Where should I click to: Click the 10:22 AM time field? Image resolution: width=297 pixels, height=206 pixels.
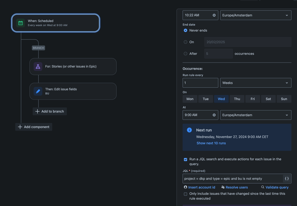click(200, 15)
